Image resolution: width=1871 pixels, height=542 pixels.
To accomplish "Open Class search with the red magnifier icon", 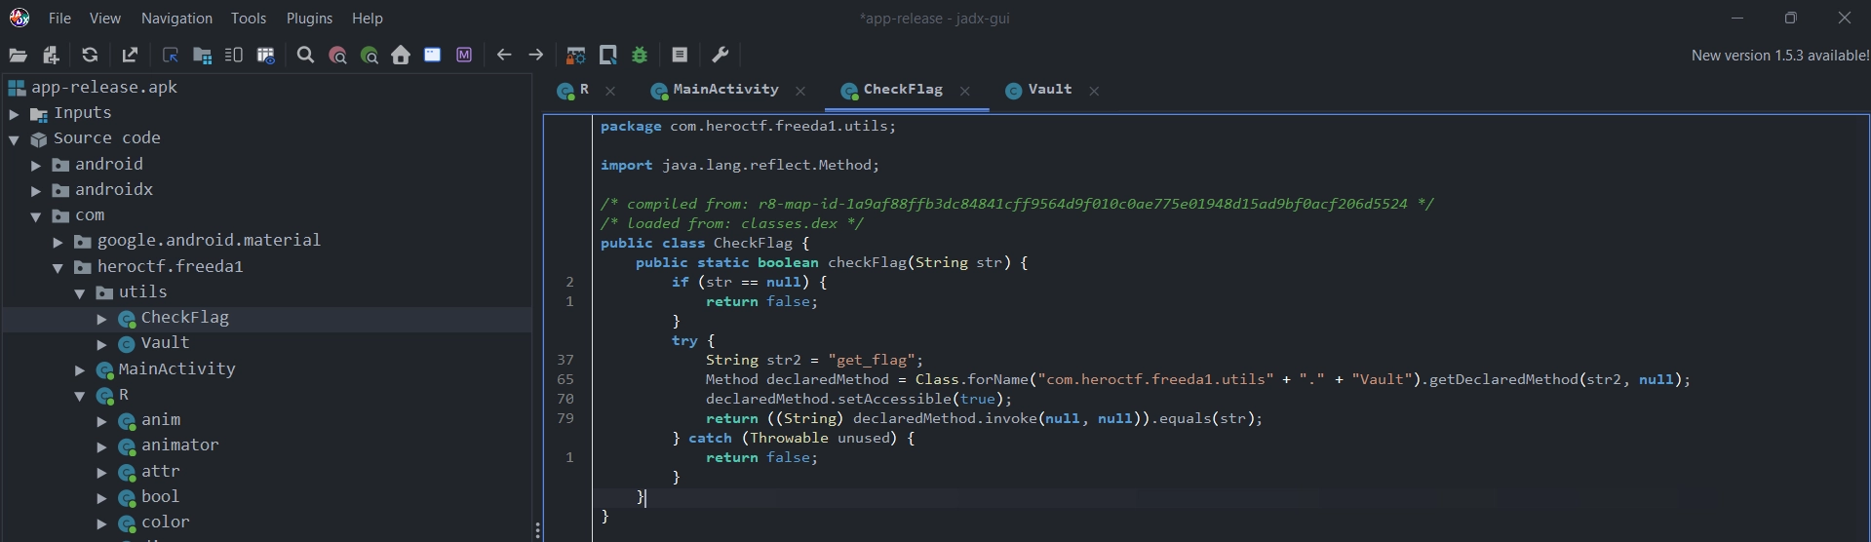I will tap(337, 56).
